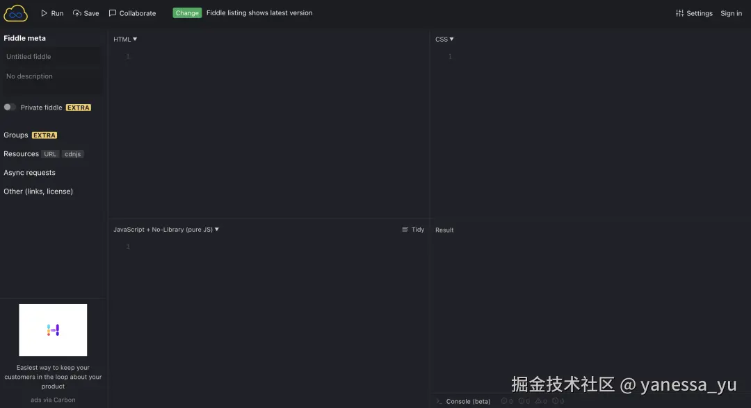751x408 pixels.
Task: Click the JSFiddle cloud logo
Action: [x=15, y=12]
